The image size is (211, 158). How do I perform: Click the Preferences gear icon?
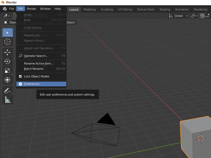[20, 84]
